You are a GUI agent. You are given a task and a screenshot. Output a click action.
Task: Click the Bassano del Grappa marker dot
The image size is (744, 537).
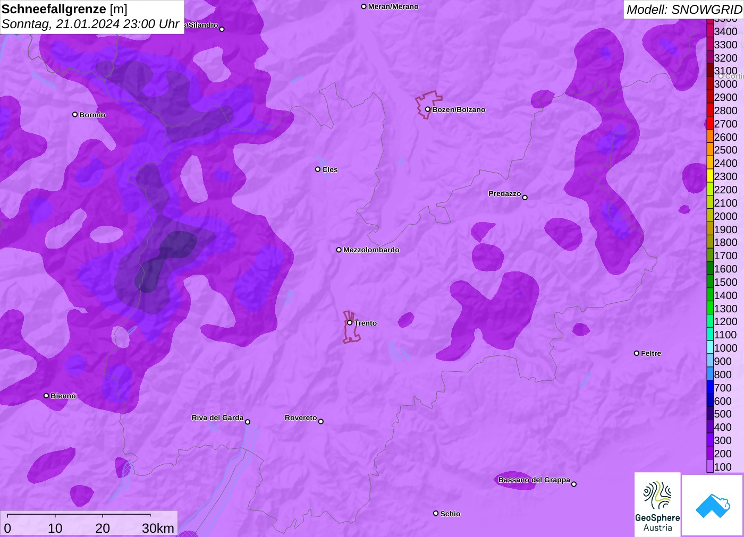click(x=574, y=484)
